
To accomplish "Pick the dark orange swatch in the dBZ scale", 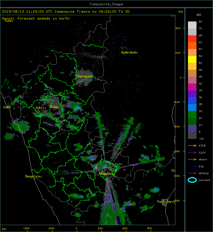I will 192,45.
